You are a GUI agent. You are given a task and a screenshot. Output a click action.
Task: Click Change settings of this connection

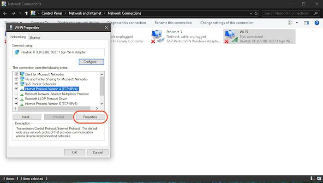click(x=227, y=23)
